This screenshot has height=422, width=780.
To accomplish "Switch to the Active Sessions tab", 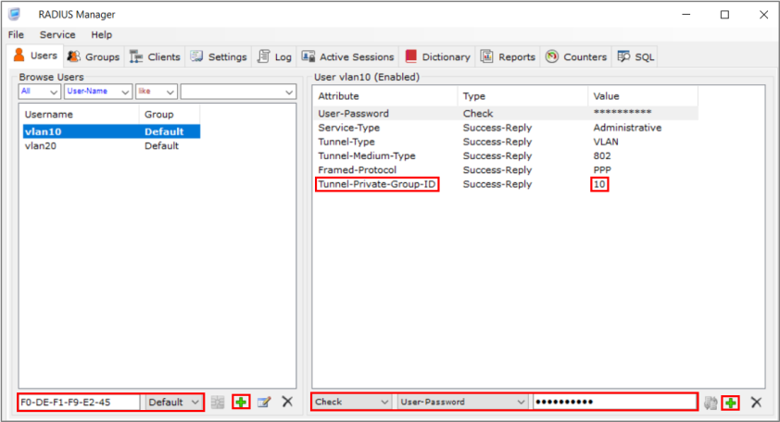I will click(x=348, y=56).
